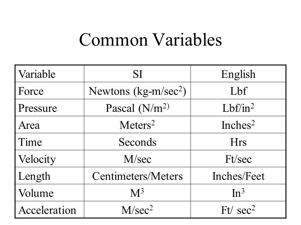The height and width of the screenshot is (225, 301).
Task: Click the Inches/Feet cell
Action: coord(238,176)
